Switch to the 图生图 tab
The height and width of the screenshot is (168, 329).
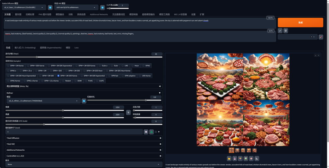click(18, 14)
